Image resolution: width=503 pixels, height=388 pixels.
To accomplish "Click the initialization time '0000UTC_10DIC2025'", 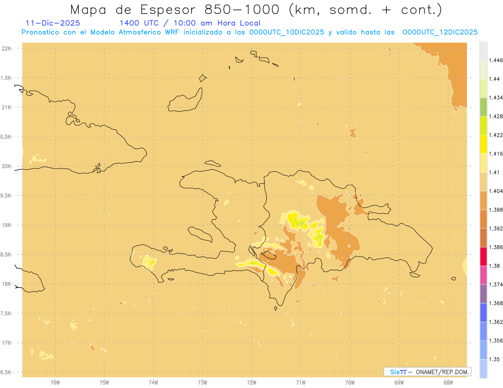I will pos(286,32).
